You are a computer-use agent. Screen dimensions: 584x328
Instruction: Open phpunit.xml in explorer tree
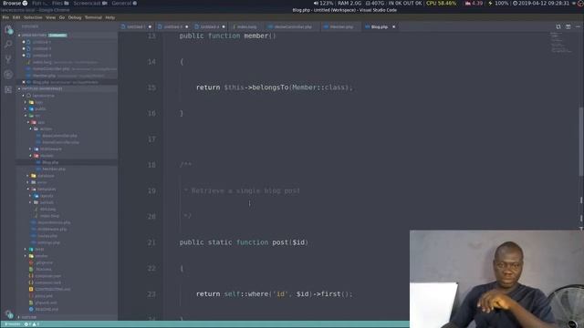click(46, 302)
